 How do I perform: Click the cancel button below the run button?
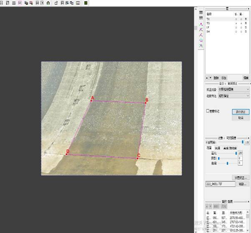240,118
